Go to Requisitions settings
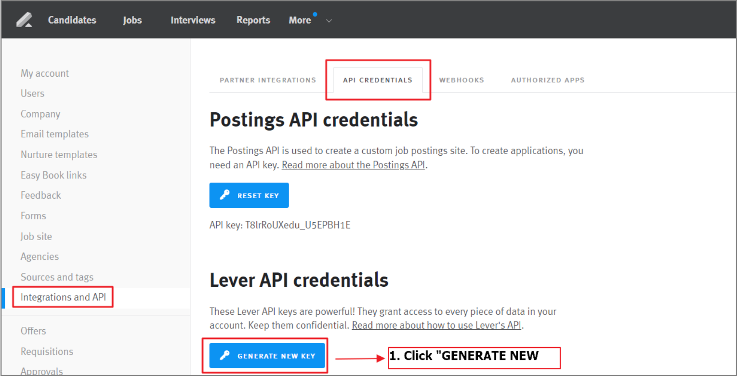Screen dimensions: 737x376 [47, 351]
